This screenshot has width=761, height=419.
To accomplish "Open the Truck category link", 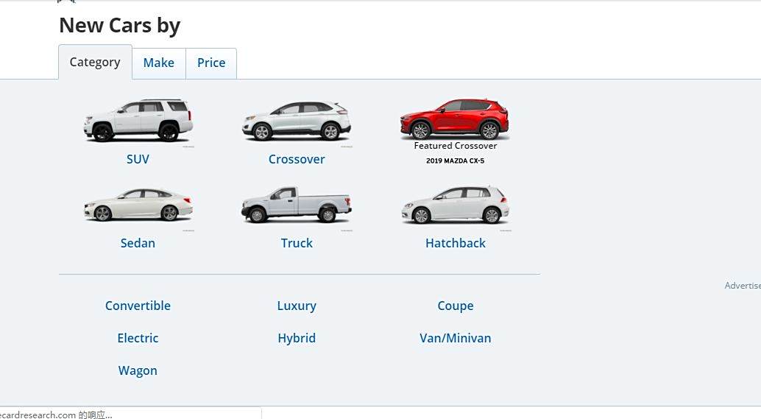I will pyautogui.click(x=297, y=243).
